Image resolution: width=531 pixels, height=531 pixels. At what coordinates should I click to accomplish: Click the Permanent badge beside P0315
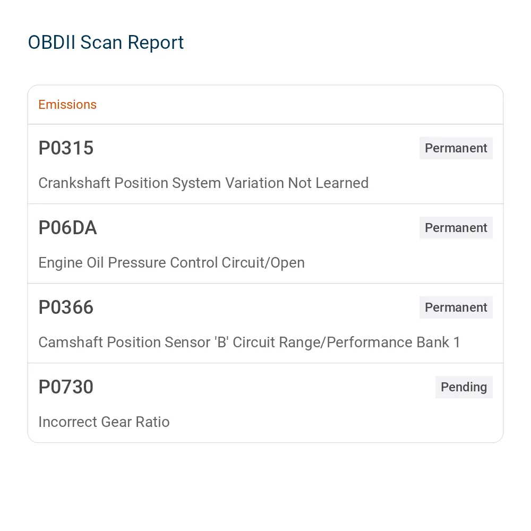(x=456, y=148)
